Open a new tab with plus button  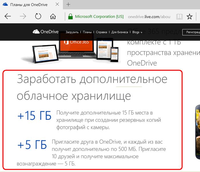pos(68,5)
